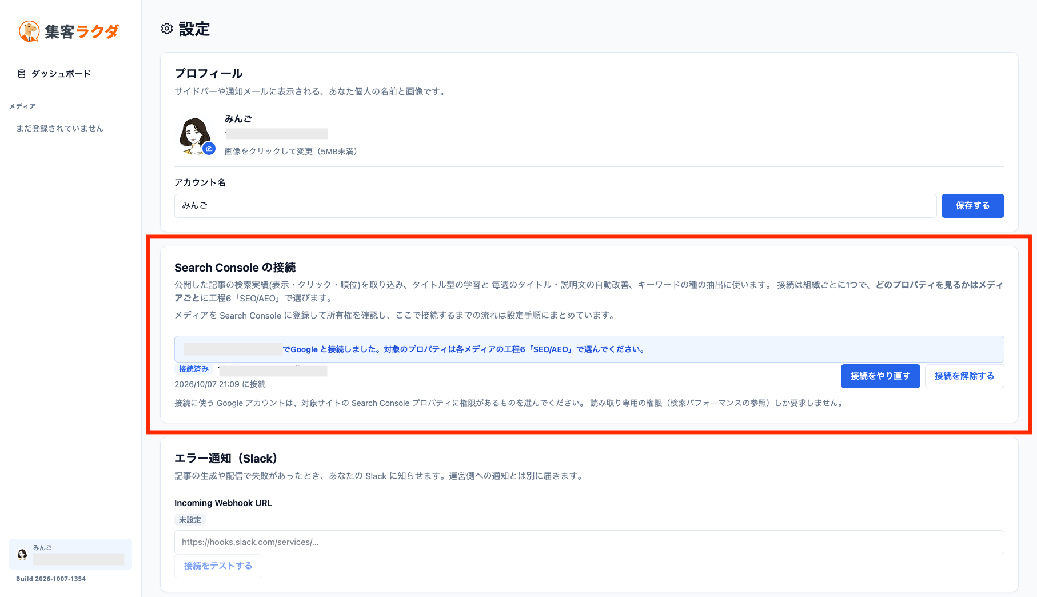
Task: Click the small avatar in sidebar user card
Action: click(x=22, y=554)
